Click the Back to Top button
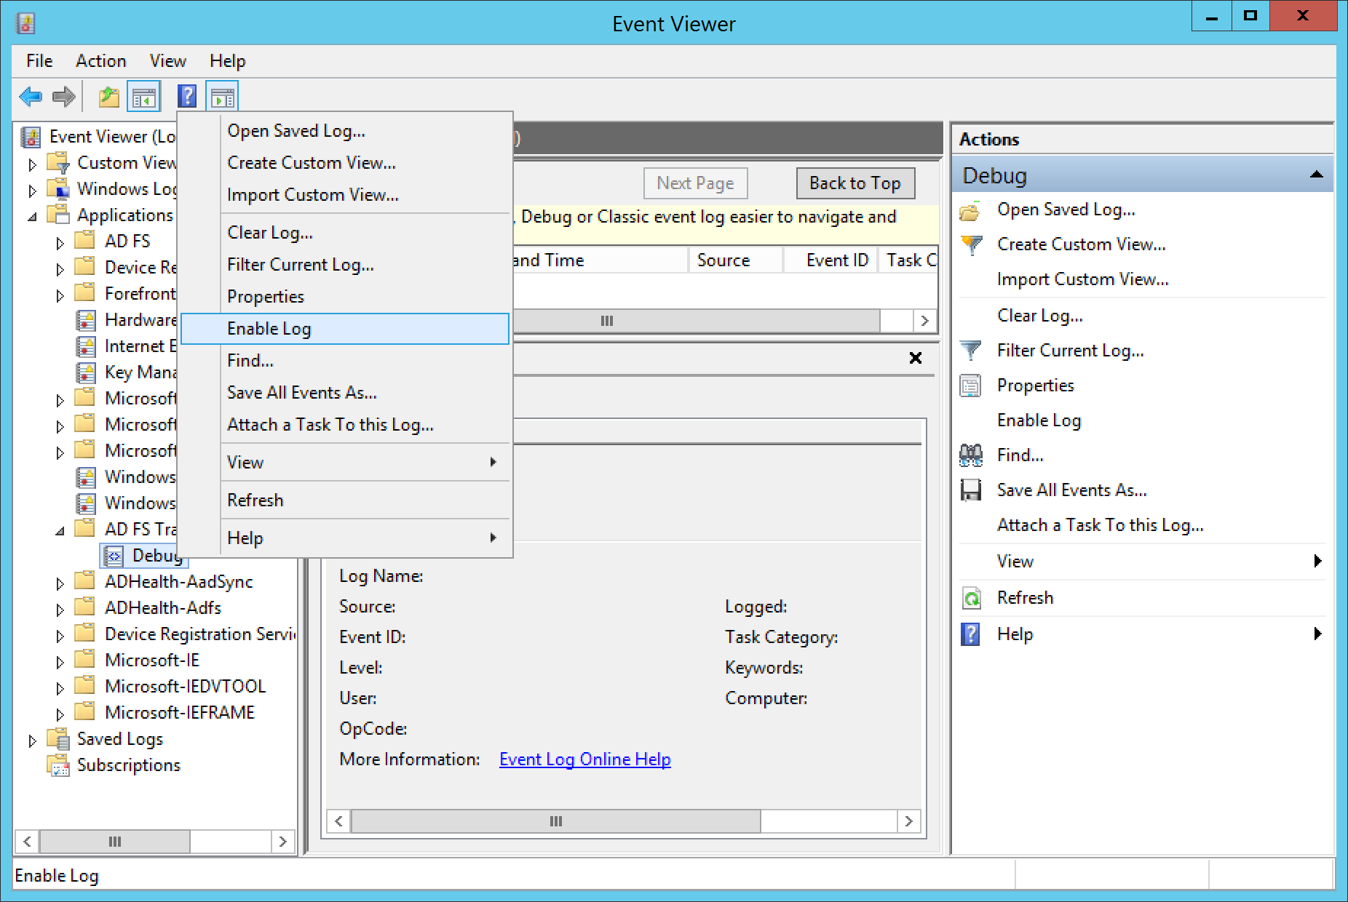The width and height of the screenshot is (1348, 902). pos(855,183)
